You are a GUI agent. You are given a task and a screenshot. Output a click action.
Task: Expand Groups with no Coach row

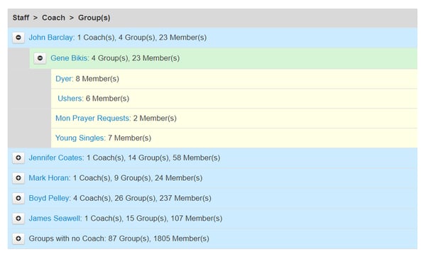pyautogui.click(x=18, y=238)
